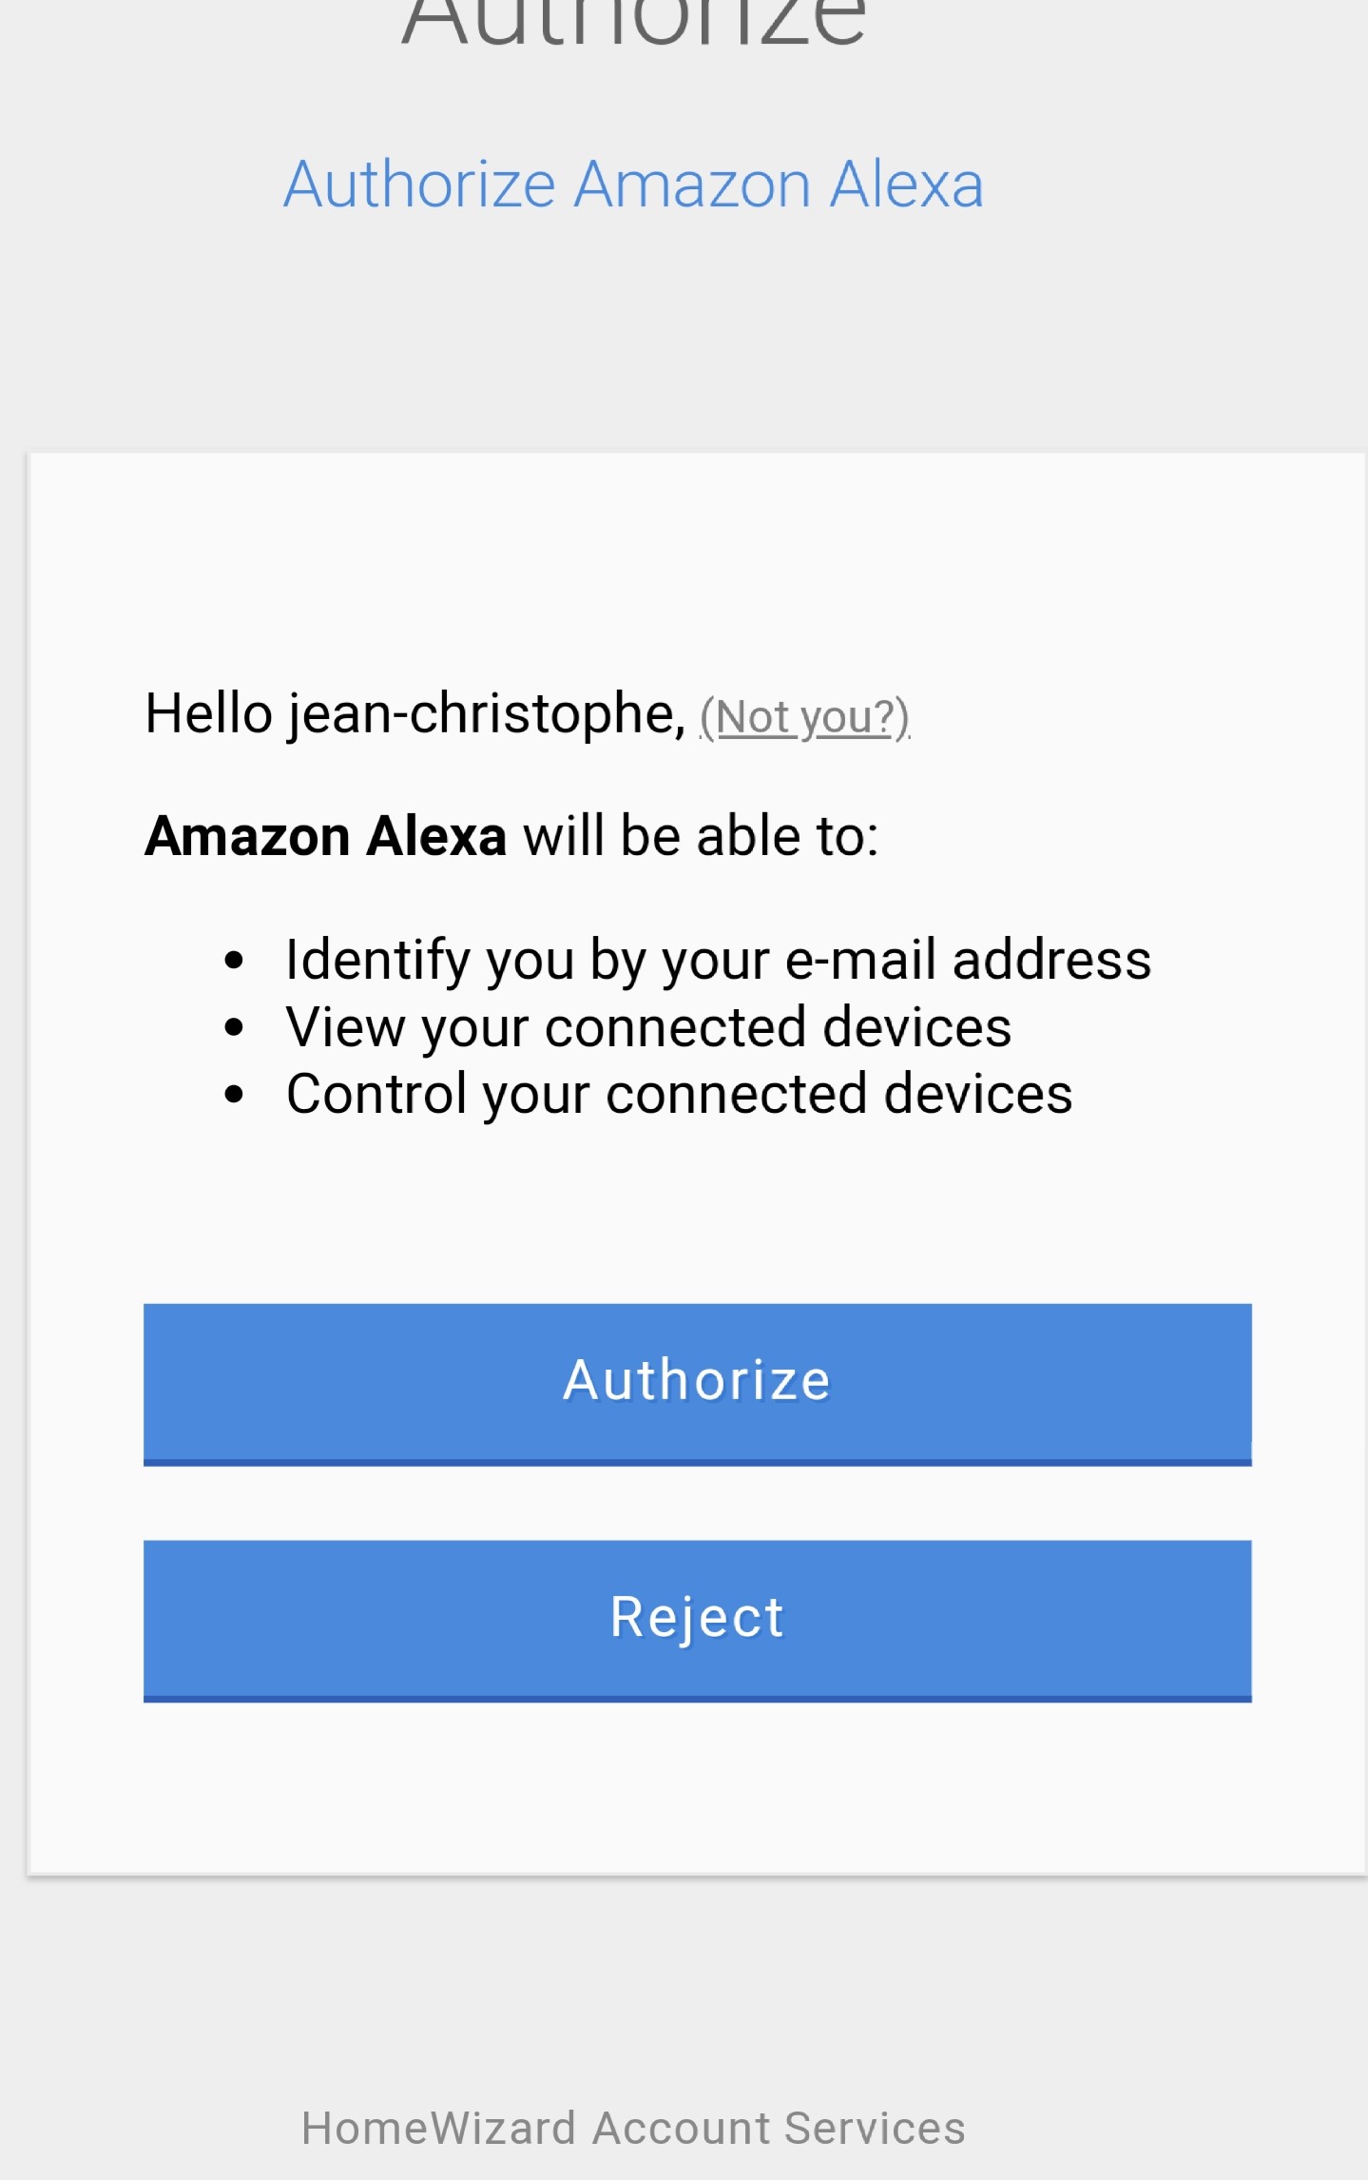Click empty space between Authorize and Reject
The width and height of the screenshot is (1368, 2180).
coord(697,1504)
